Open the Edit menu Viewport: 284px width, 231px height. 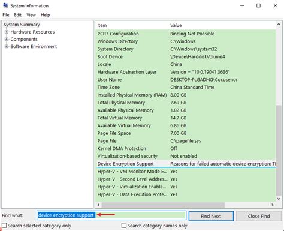point(17,15)
